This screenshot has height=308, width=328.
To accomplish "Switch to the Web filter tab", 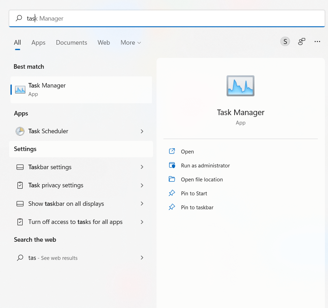I will click(104, 43).
